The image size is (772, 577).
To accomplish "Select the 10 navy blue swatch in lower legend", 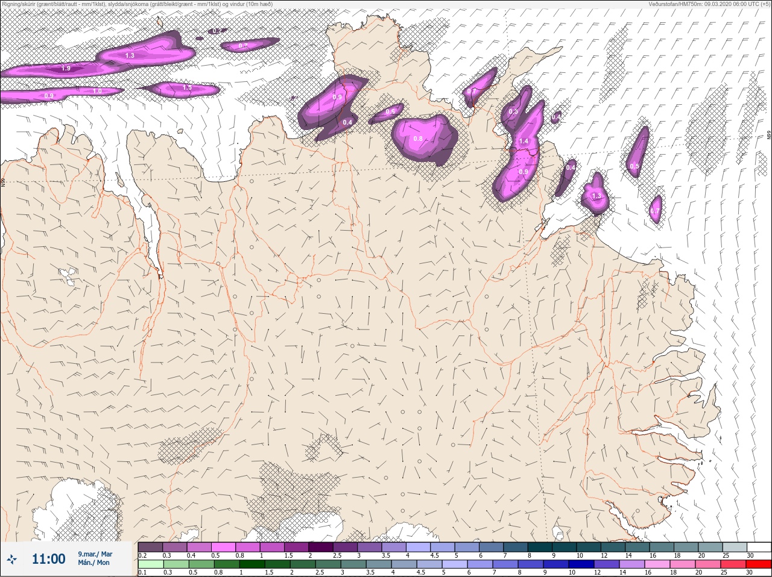I will 581,564.
